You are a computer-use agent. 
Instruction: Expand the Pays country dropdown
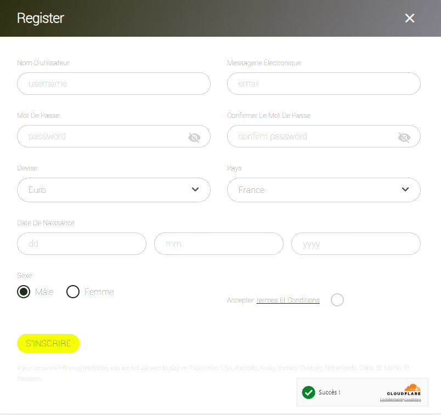[324, 190]
